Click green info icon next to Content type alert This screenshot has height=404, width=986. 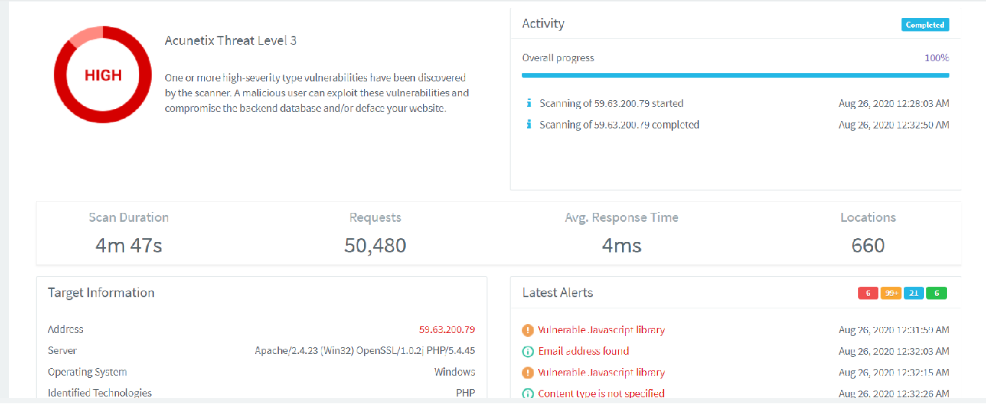click(528, 394)
